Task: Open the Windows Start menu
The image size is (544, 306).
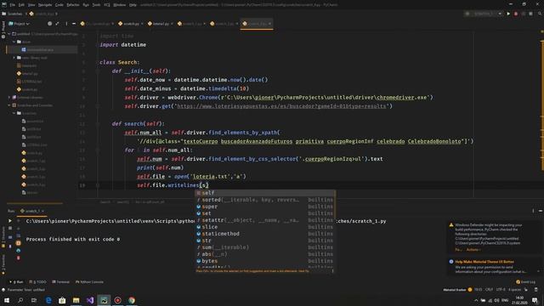Action: (x=7, y=300)
